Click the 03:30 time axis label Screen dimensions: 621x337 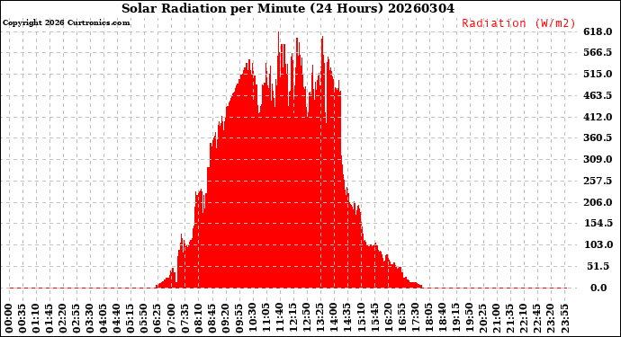tap(90, 319)
